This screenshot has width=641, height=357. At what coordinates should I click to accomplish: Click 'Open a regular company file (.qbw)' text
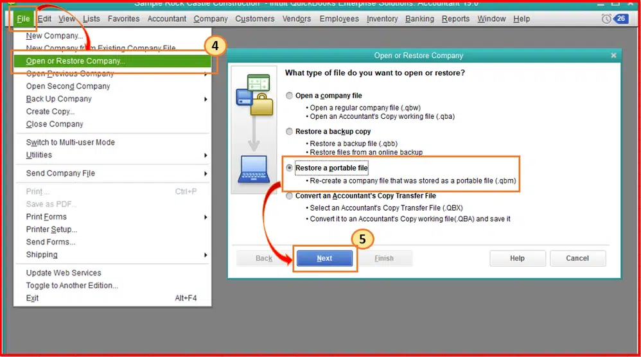pyautogui.click(x=365, y=108)
